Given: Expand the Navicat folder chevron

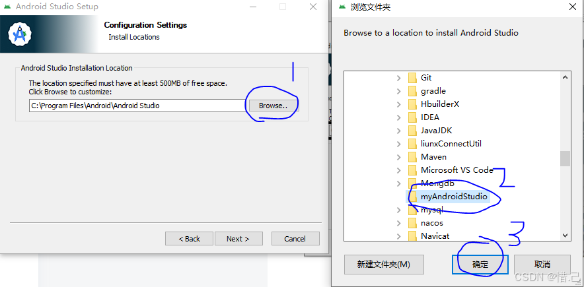Looking at the screenshot, I should (399, 236).
